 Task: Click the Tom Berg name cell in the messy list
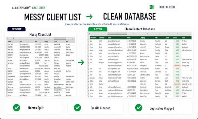(10, 95)
